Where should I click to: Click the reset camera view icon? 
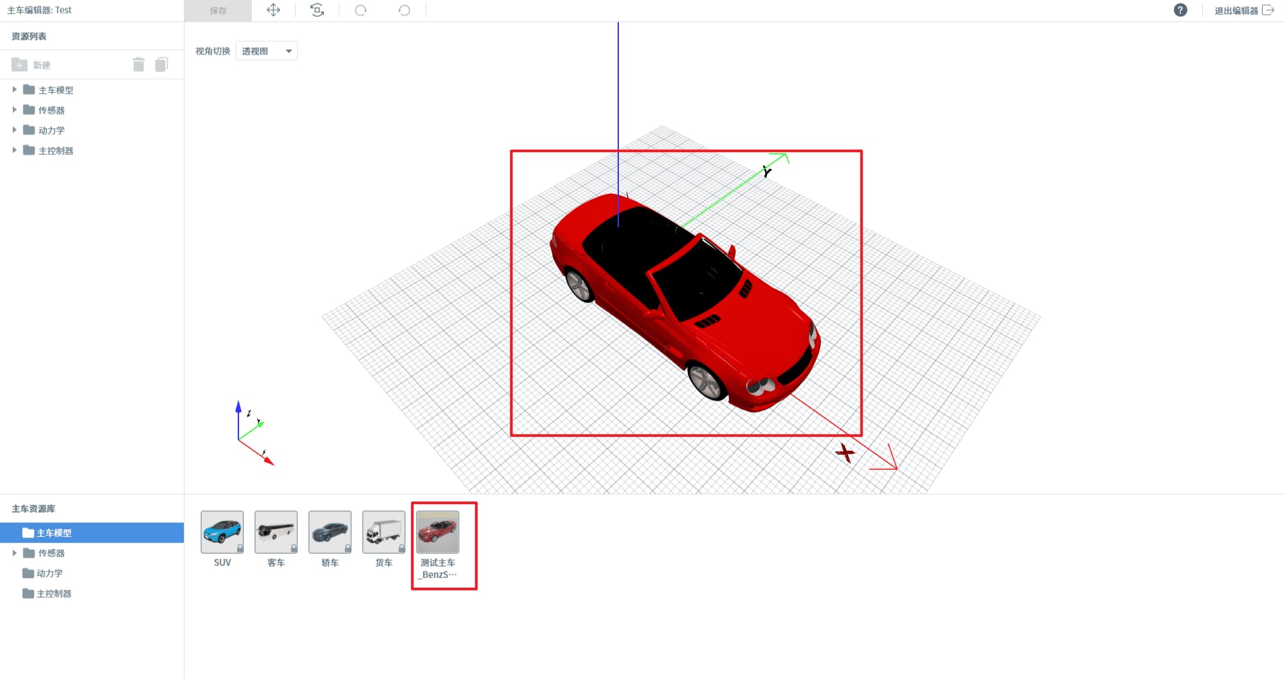(317, 10)
